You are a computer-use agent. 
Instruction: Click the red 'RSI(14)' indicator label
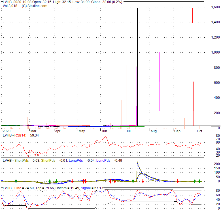coord(20,135)
